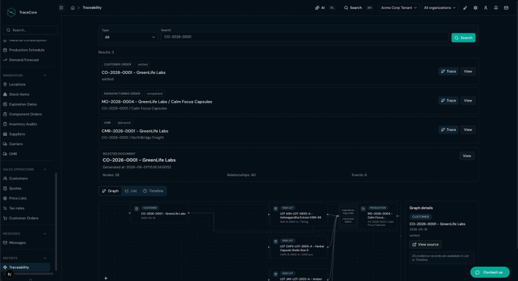This screenshot has width=518, height=281.
Task: View CO-2026-0001 customer order result
Action: (x=467, y=71)
